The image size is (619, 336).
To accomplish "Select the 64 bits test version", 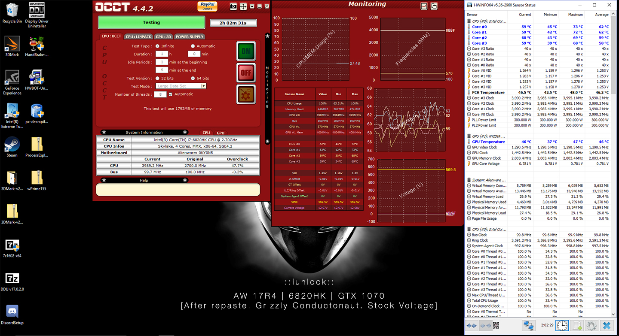I will [x=193, y=78].
